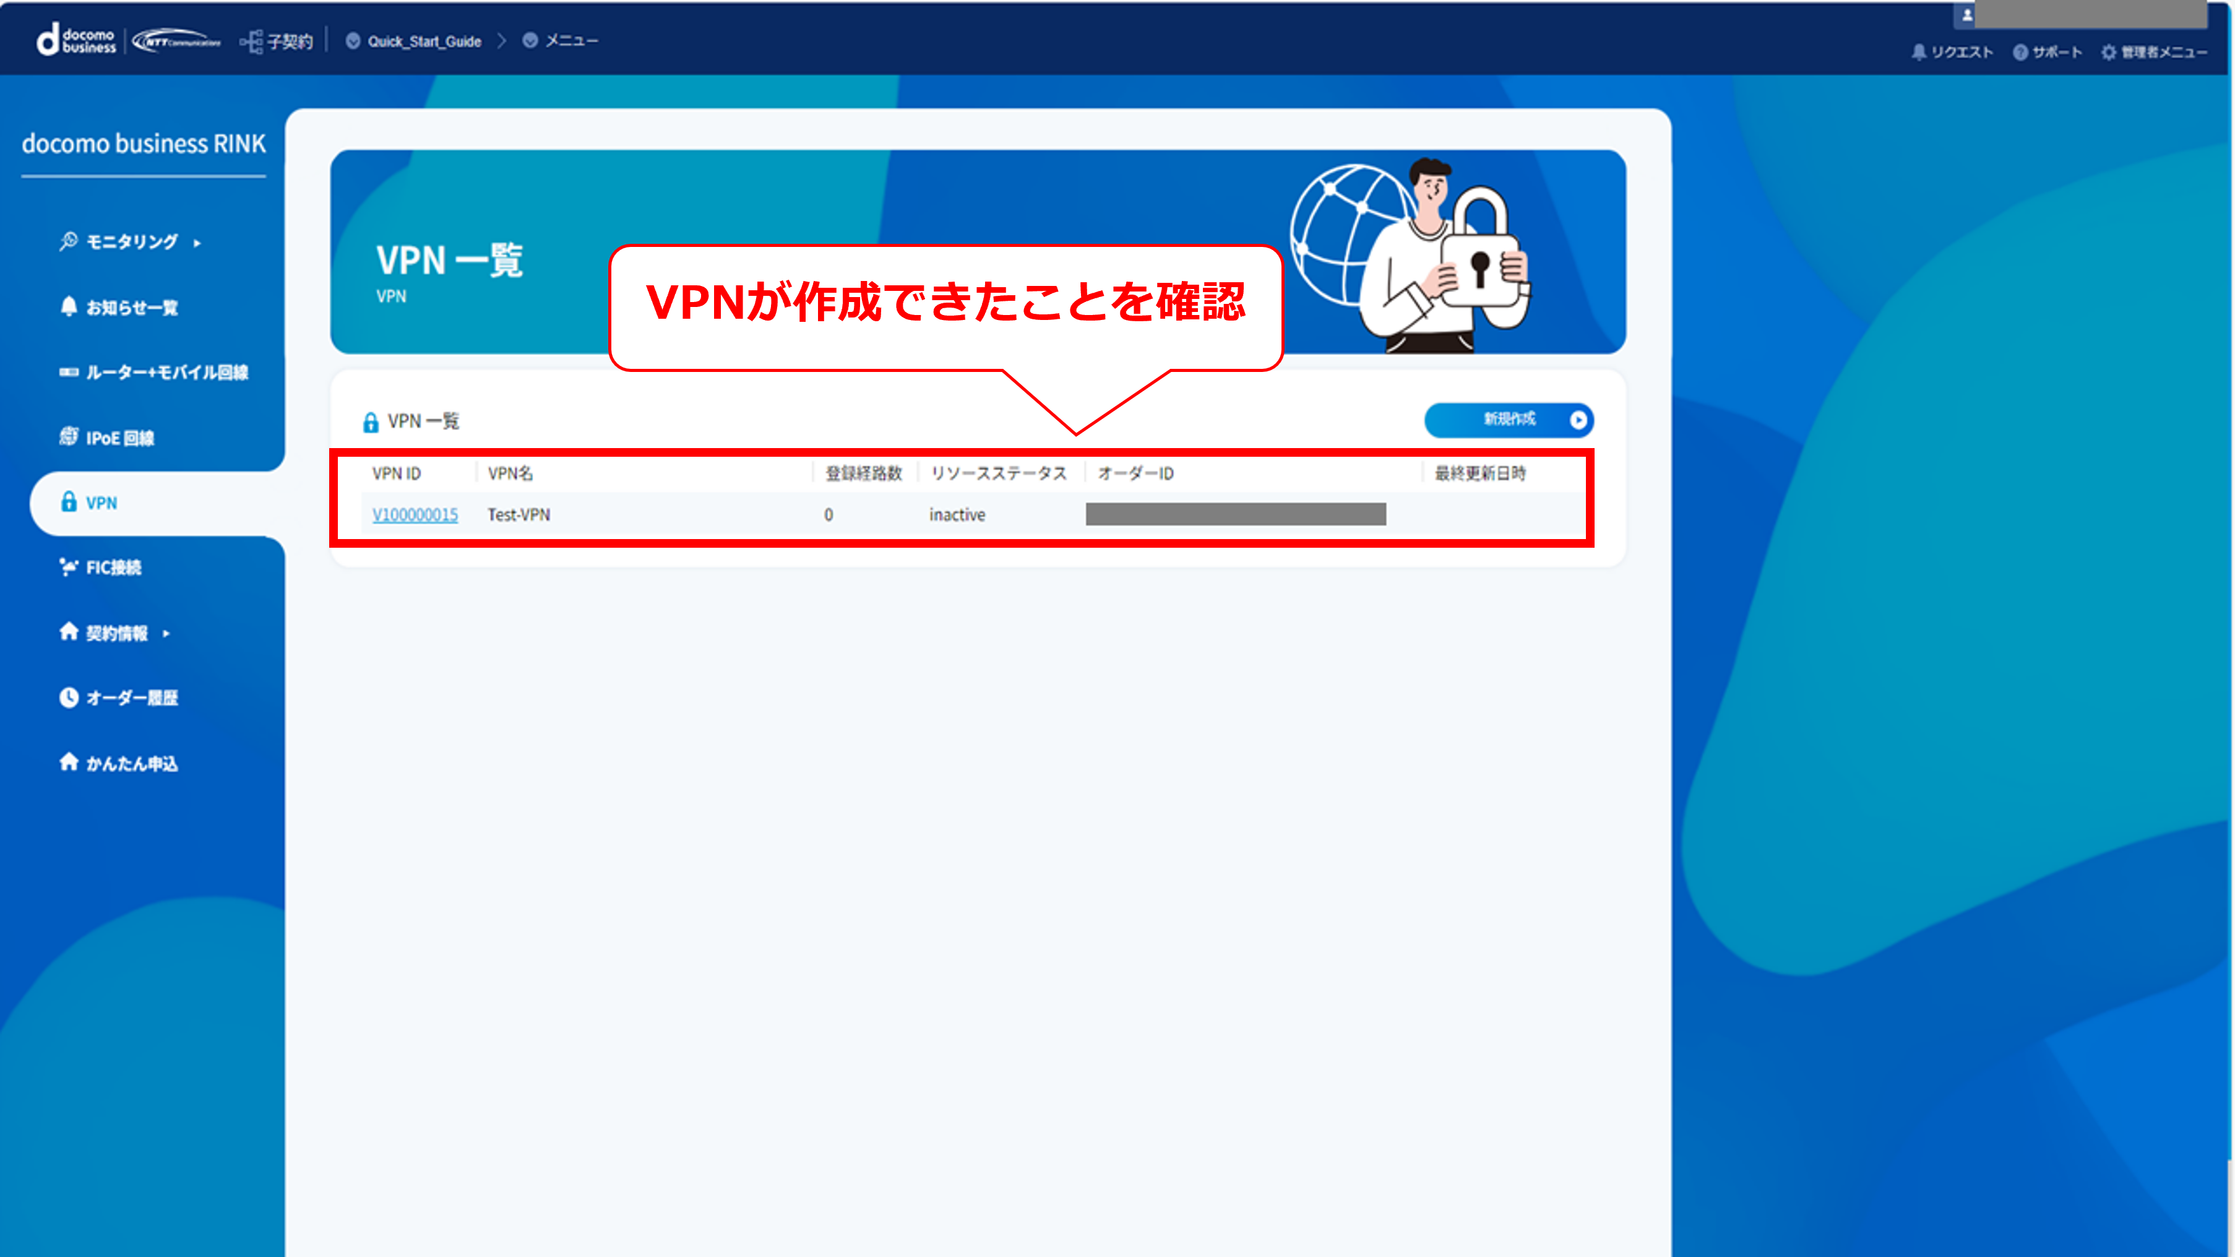Open オーダー履歴 in the sidebar

[132, 698]
